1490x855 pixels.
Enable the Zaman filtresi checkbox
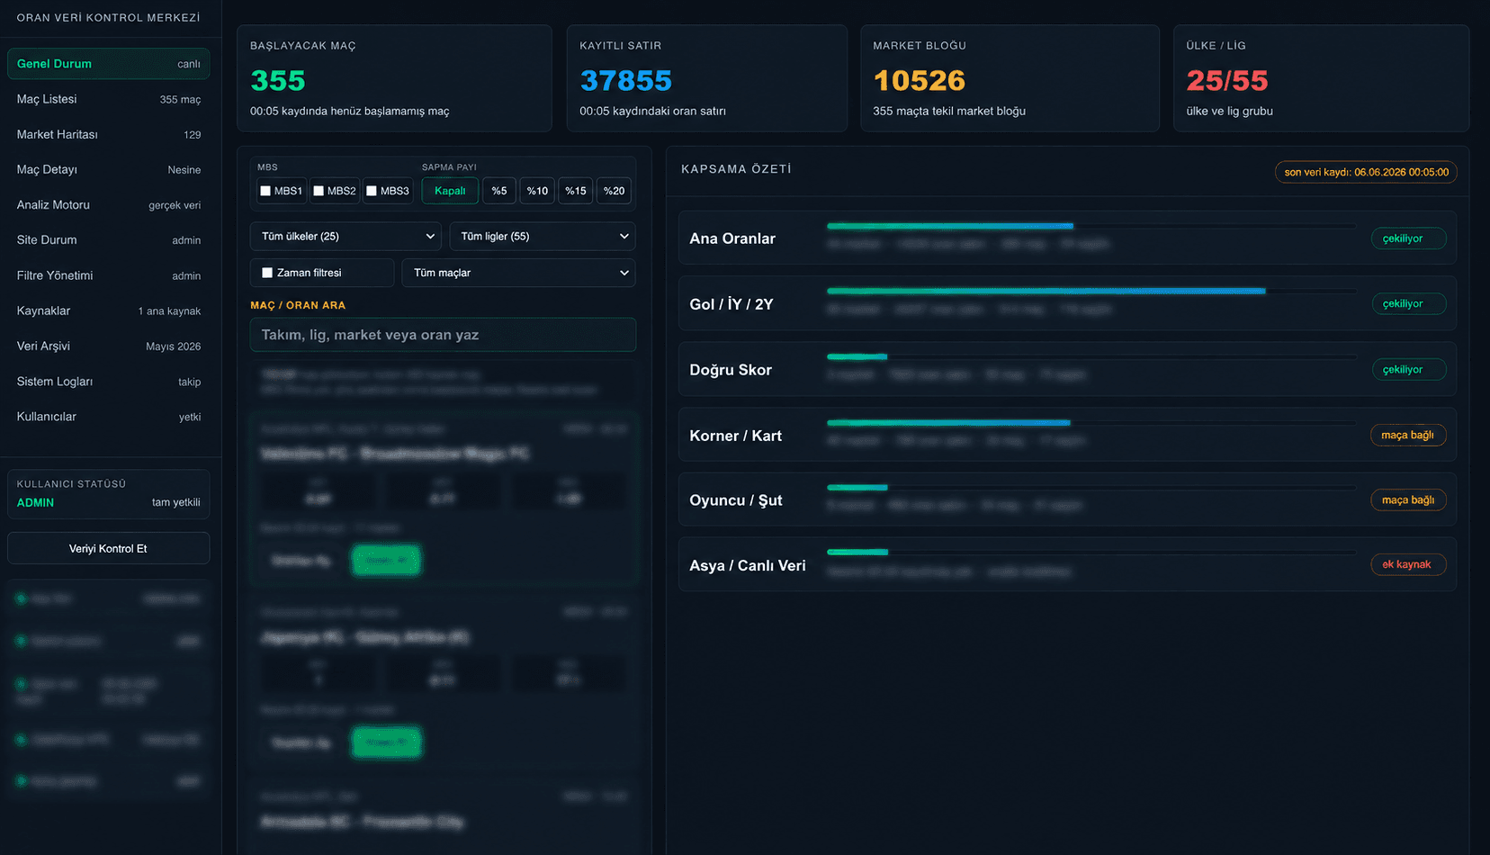click(267, 273)
